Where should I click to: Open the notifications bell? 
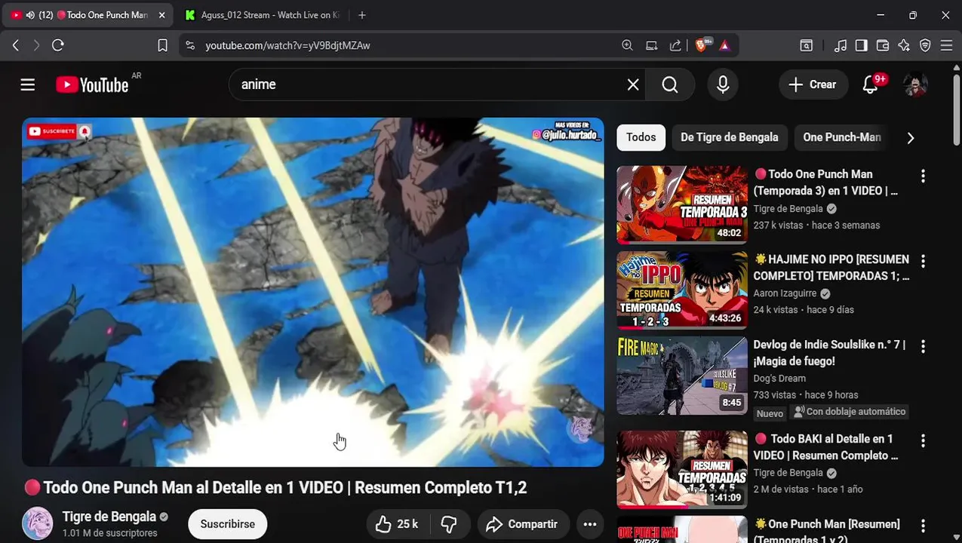pos(871,84)
